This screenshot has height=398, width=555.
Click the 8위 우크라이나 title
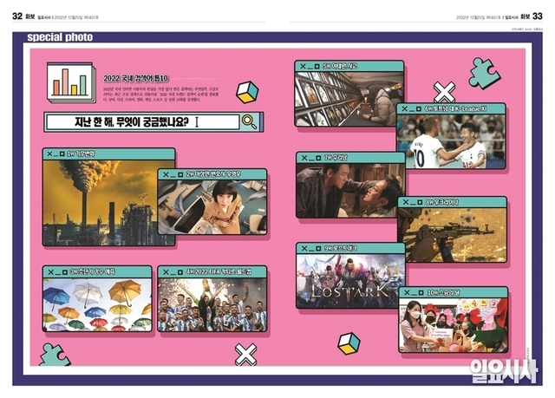pos(442,202)
